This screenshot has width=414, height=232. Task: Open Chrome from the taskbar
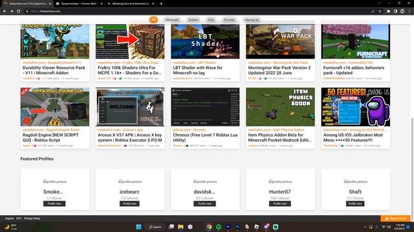click(209, 227)
